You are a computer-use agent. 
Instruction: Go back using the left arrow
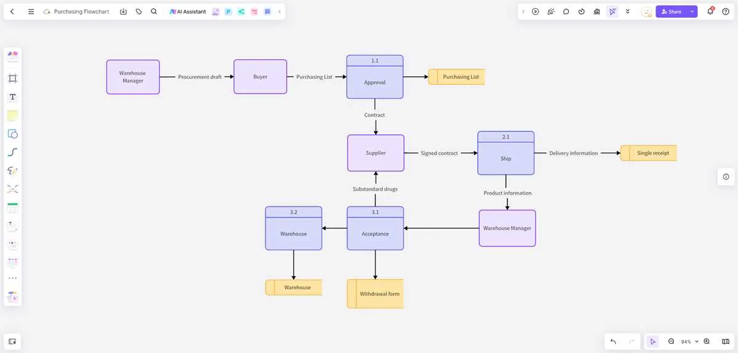pos(12,12)
